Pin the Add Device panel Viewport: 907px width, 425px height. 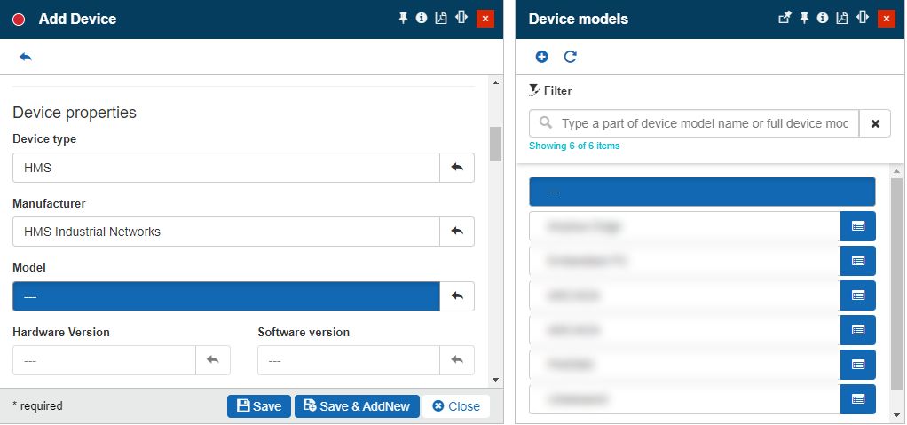[x=403, y=18]
